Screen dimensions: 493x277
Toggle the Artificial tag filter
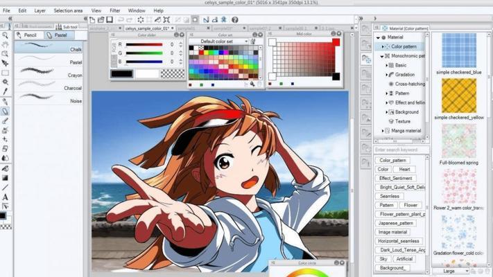click(x=404, y=259)
